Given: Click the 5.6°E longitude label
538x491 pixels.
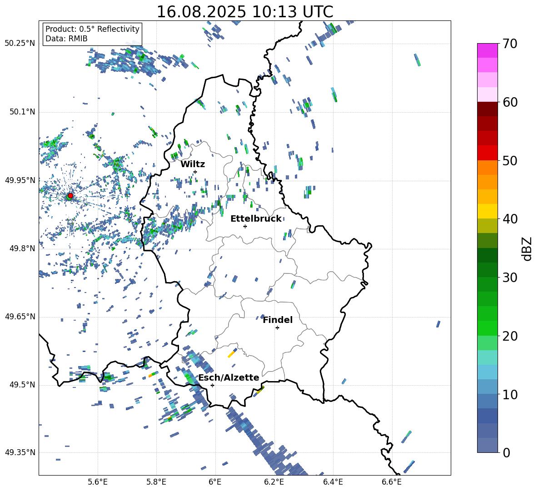Looking at the screenshot, I should click(x=98, y=482).
